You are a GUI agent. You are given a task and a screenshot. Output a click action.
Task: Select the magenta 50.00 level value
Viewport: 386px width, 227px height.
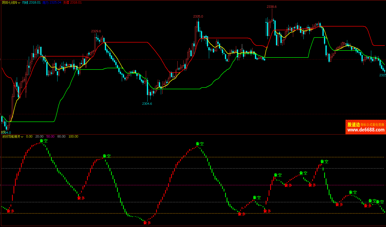pos(50,136)
